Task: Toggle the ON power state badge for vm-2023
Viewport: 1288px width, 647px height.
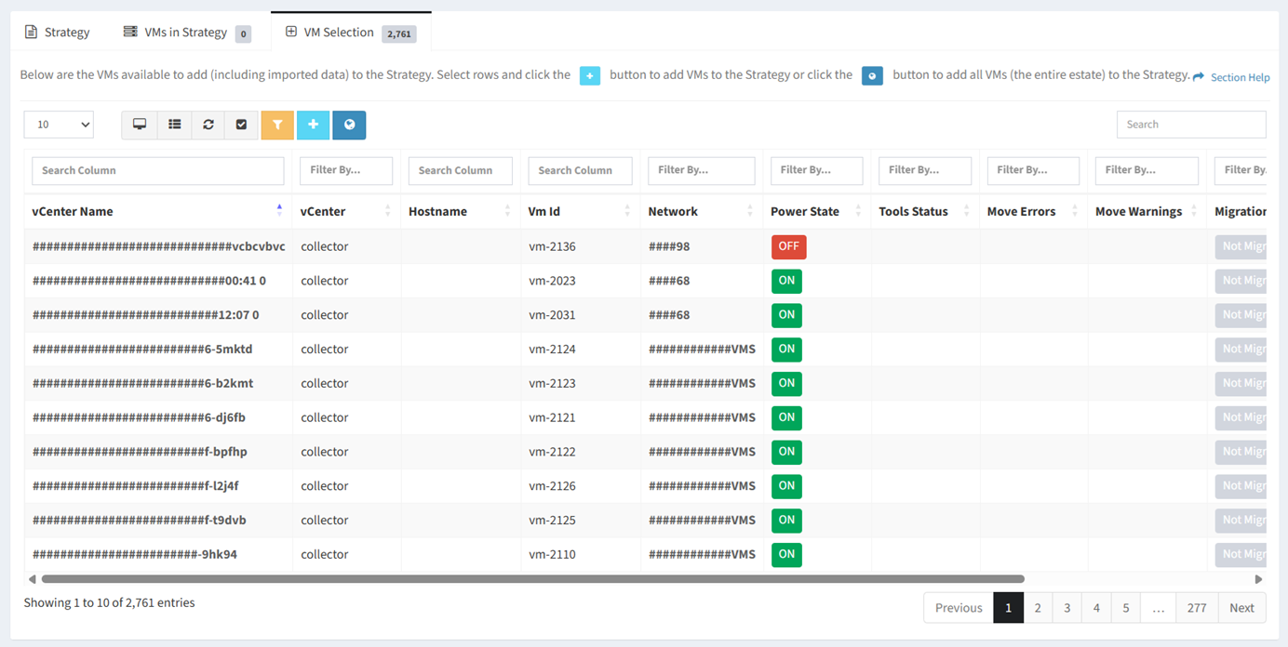Action: 786,281
